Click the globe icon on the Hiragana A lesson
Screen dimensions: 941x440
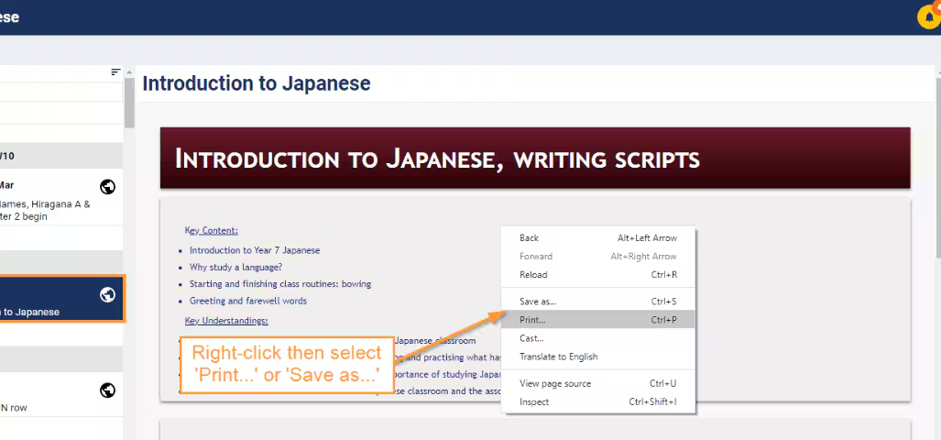[x=107, y=187]
